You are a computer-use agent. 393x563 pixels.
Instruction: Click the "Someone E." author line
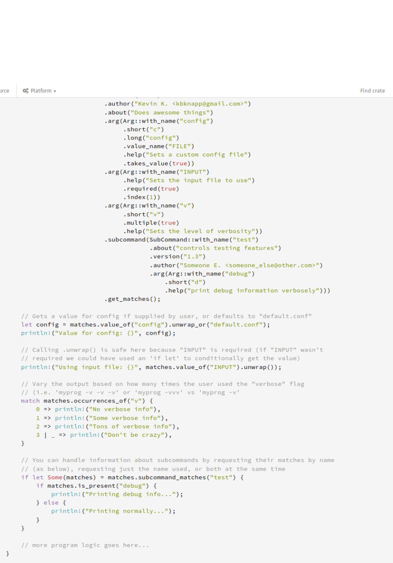click(x=236, y=265)
